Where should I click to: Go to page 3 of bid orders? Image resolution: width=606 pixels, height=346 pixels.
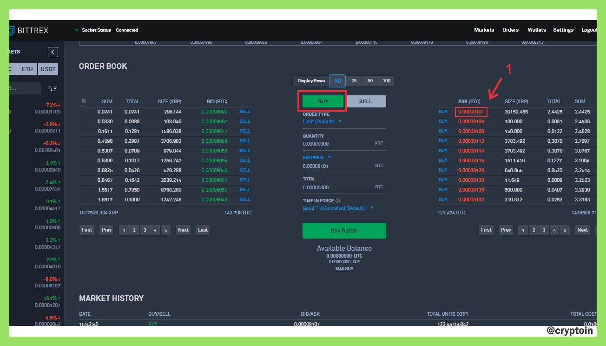click(x=145, y=230)
